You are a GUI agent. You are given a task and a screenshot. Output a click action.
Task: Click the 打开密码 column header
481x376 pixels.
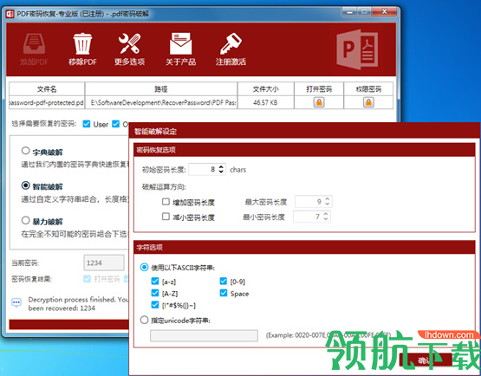319,89
